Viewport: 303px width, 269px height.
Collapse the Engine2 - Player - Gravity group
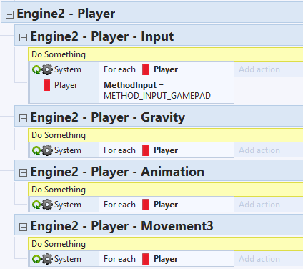click(x=23, y=118)
